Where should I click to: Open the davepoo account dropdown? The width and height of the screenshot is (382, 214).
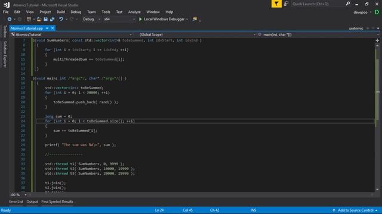362,12
